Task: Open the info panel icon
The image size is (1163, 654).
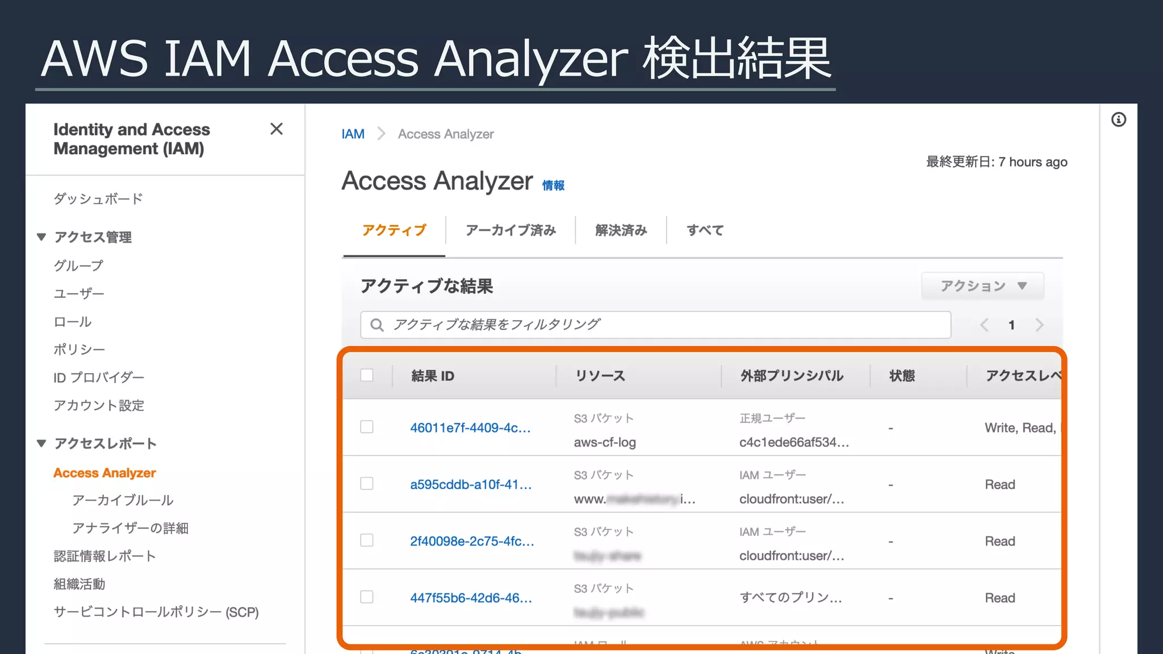Action: coord(1119,119)
